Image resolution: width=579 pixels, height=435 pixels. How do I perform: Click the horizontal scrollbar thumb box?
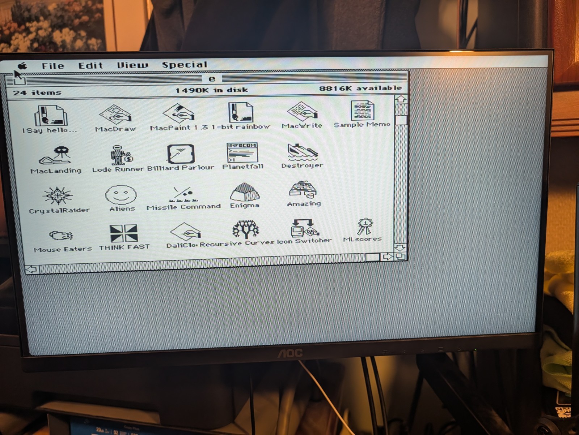pyautogui.click(x=373, y=257)
